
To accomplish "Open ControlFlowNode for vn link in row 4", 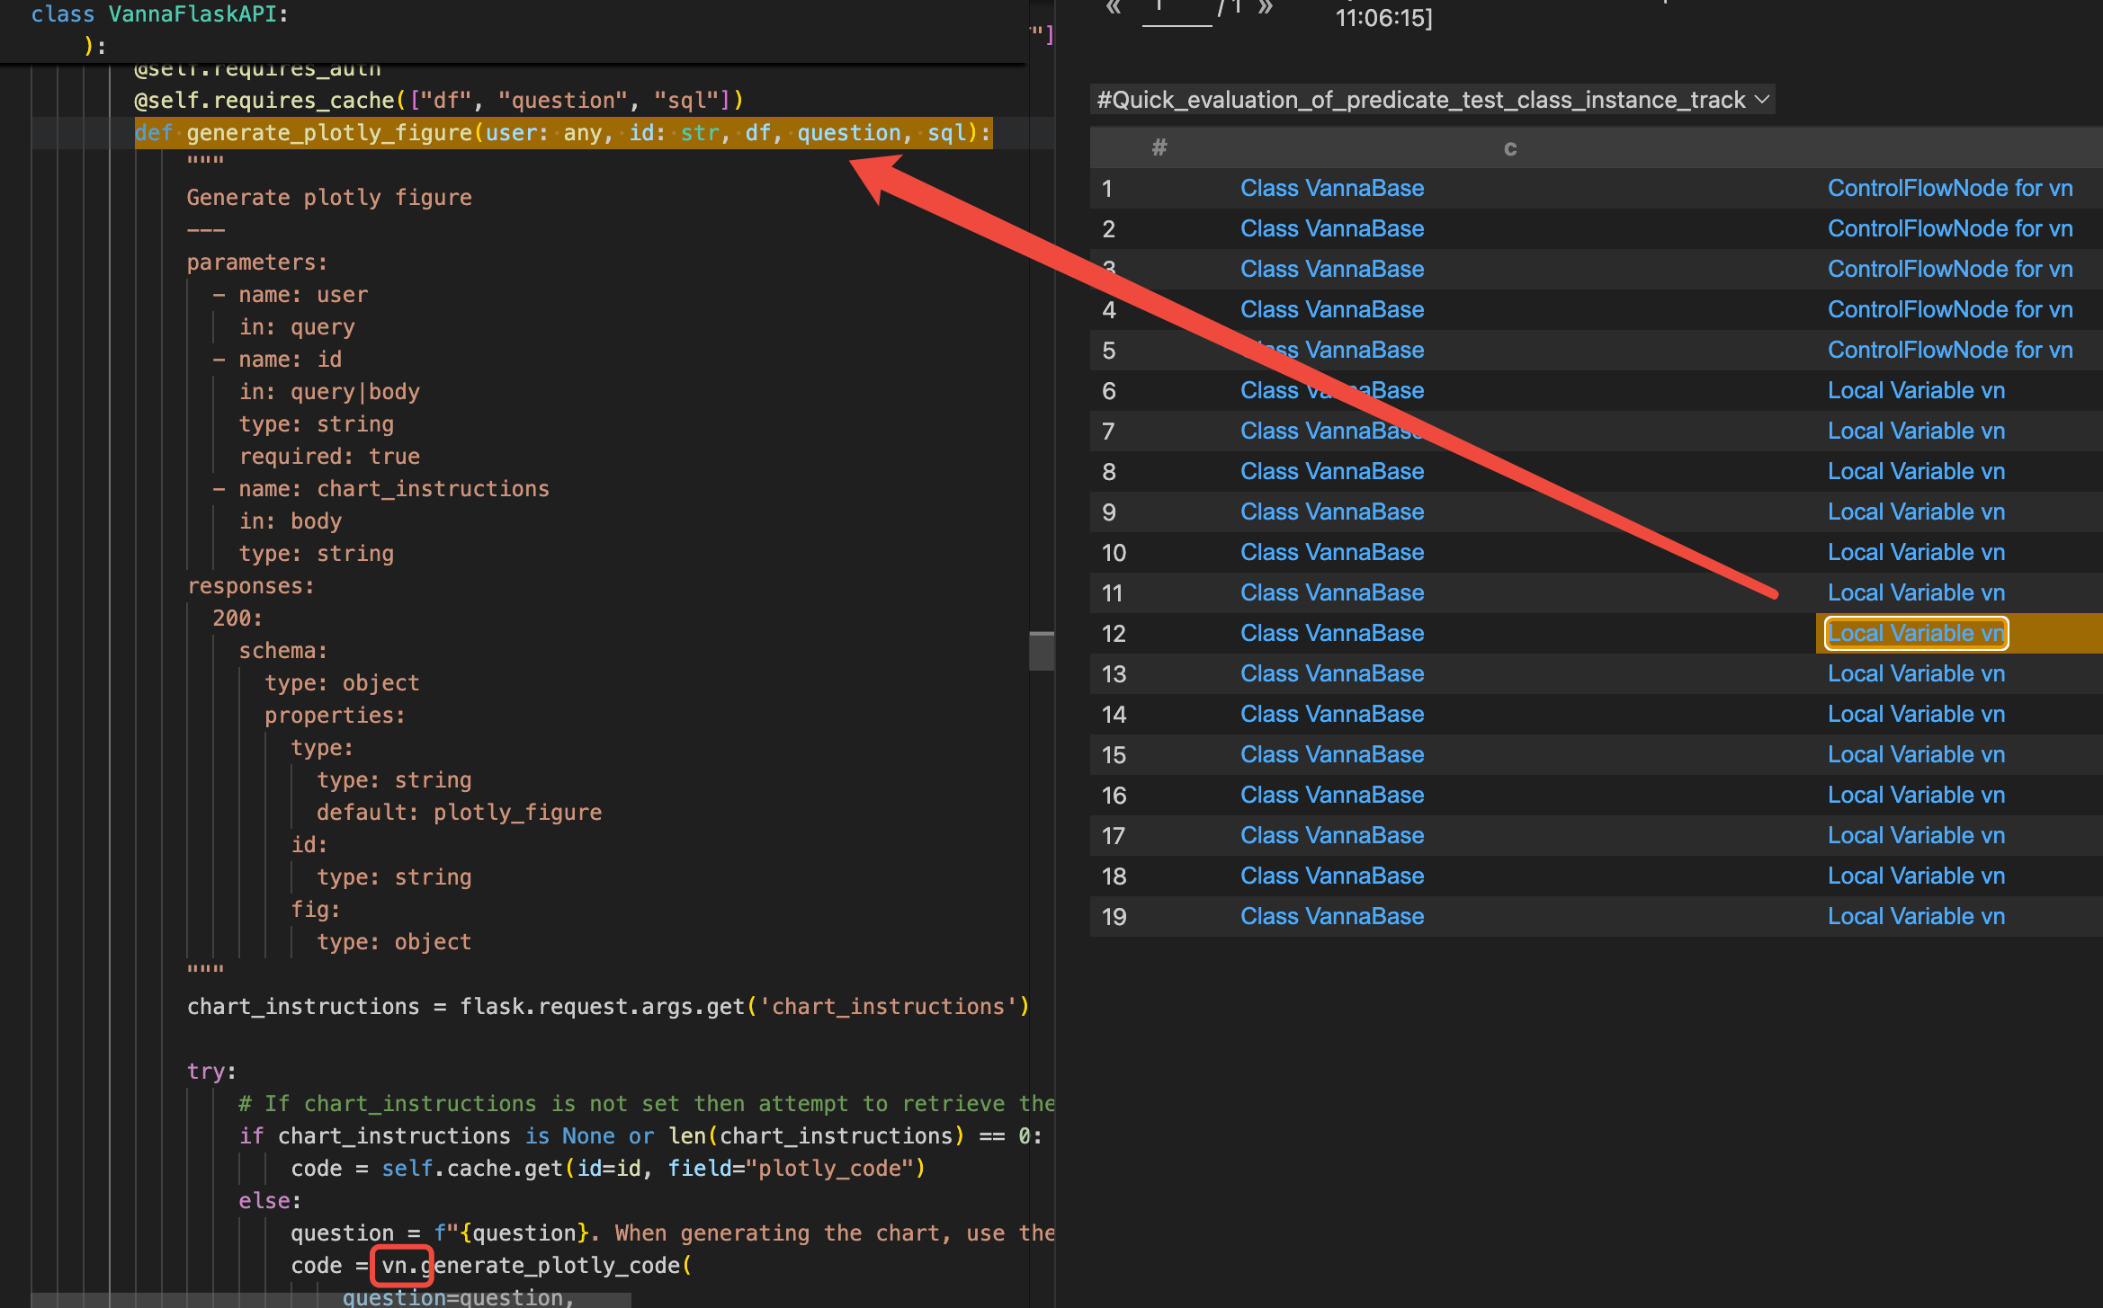I will click(1950, 309).
